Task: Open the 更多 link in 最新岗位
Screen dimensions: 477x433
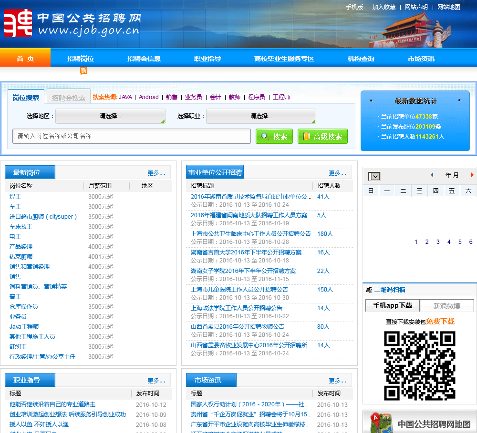Action: tap(156, 173)
